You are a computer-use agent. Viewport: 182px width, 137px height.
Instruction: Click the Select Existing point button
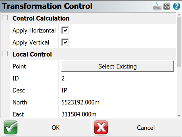[117, 66]
